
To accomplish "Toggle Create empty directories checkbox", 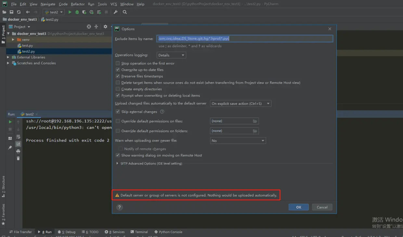I will click(x=118, y=89).
